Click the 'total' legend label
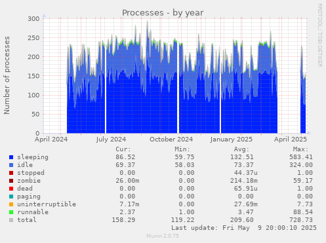 coord(27,220)
